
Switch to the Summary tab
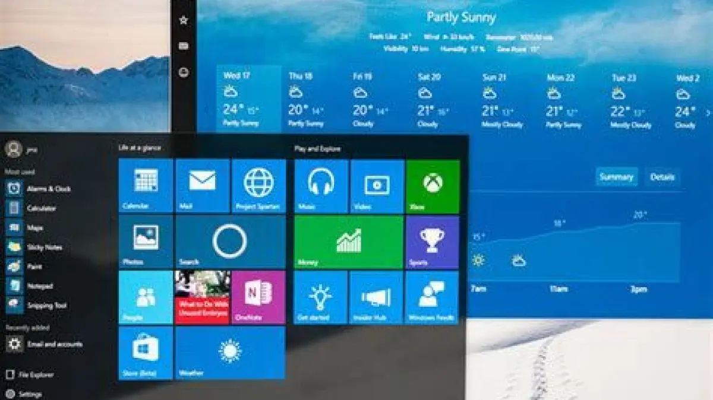(616, 177)
